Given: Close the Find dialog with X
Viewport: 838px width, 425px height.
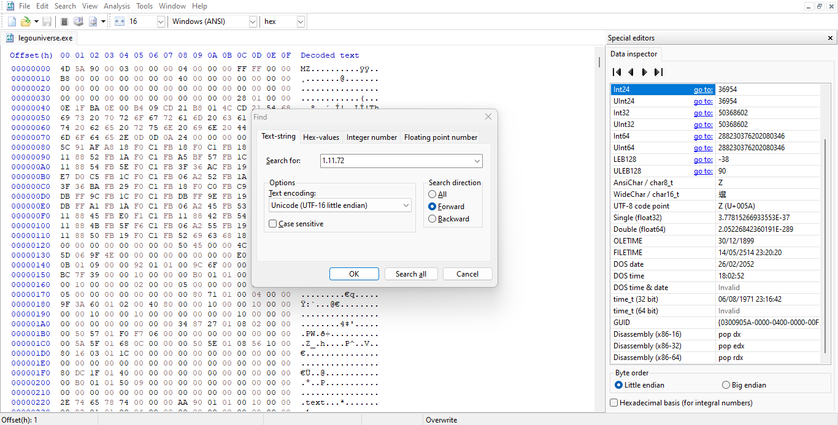Looking at the screenshot, I should click(x=488, y=117).
